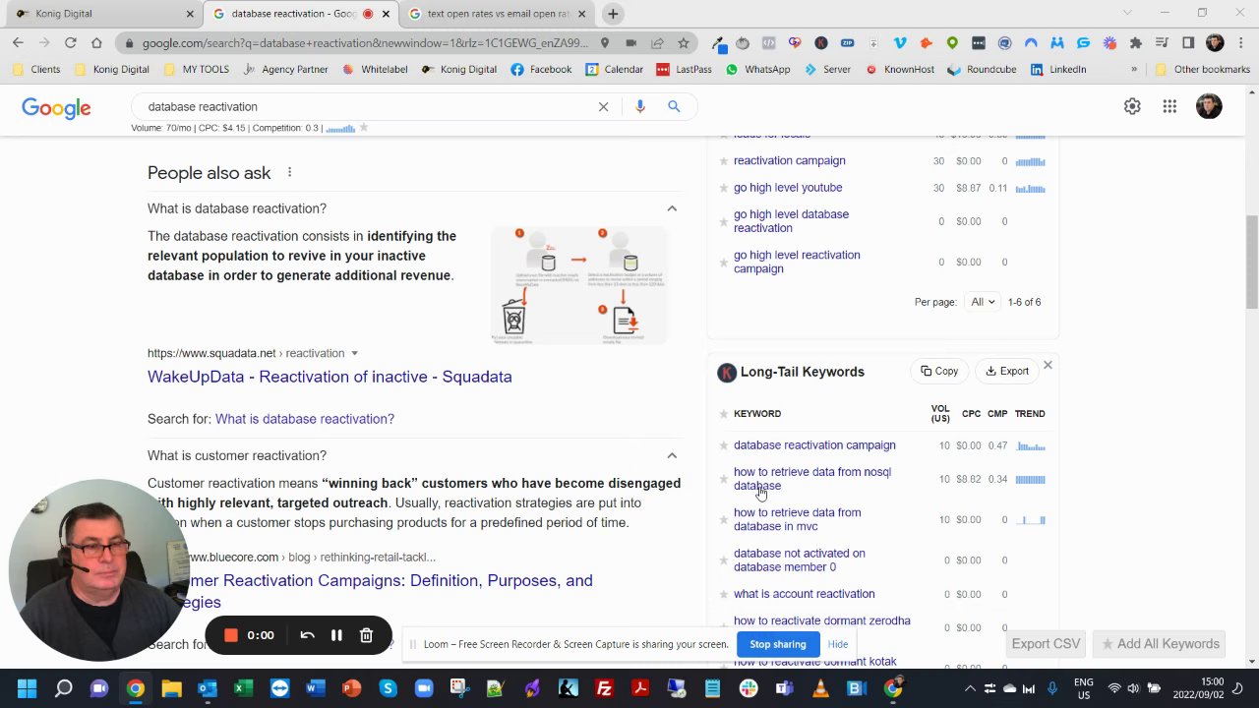Reload the current page

coord(70,42)
